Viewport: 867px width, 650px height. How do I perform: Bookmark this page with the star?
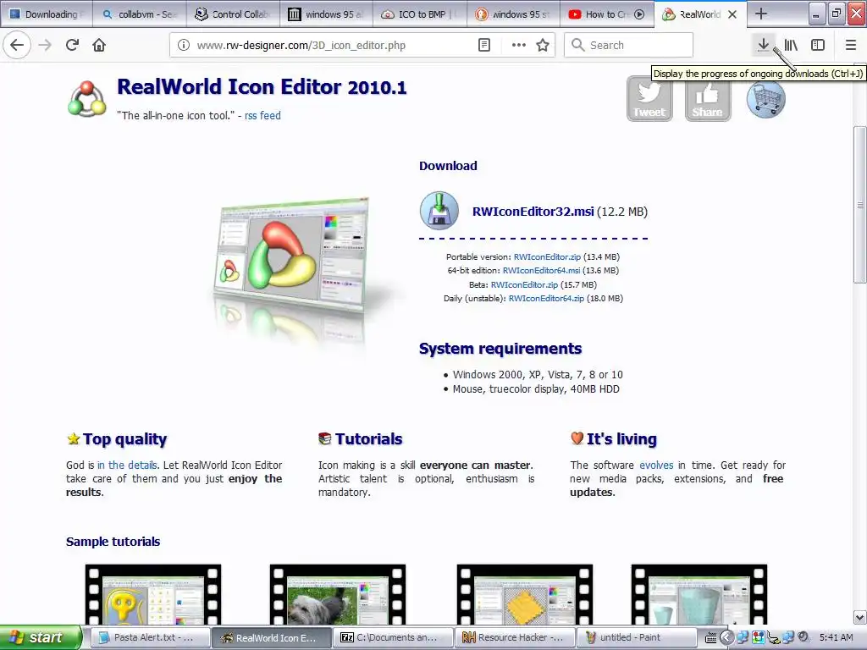pos(543,45)
